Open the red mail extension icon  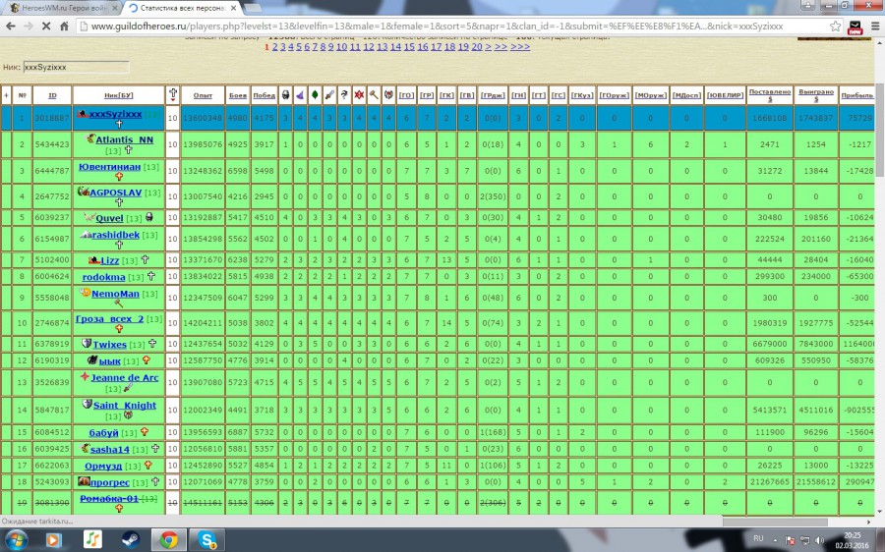pos(855,27)
